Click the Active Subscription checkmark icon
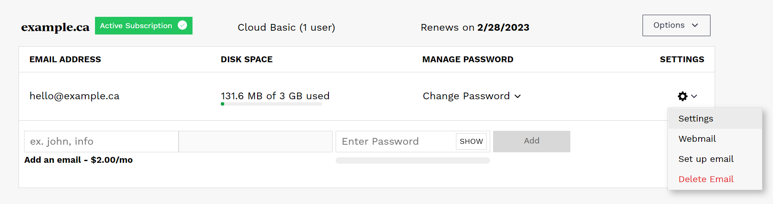 pos(182,25)
